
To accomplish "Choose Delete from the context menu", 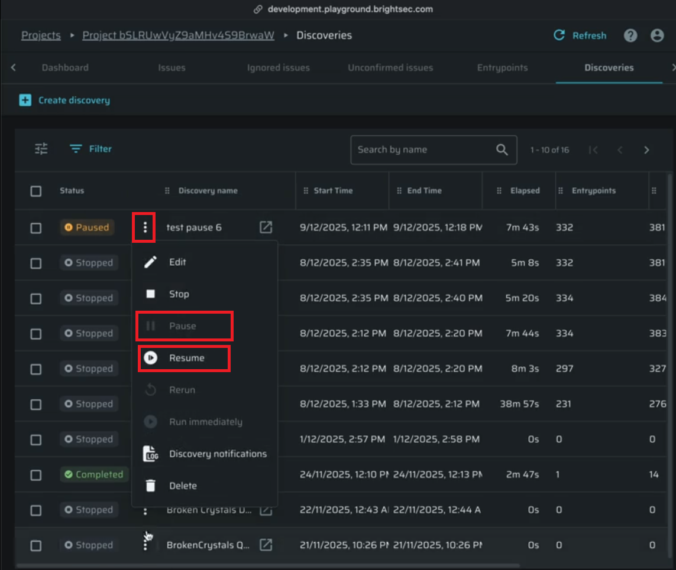I will [205, 486].
